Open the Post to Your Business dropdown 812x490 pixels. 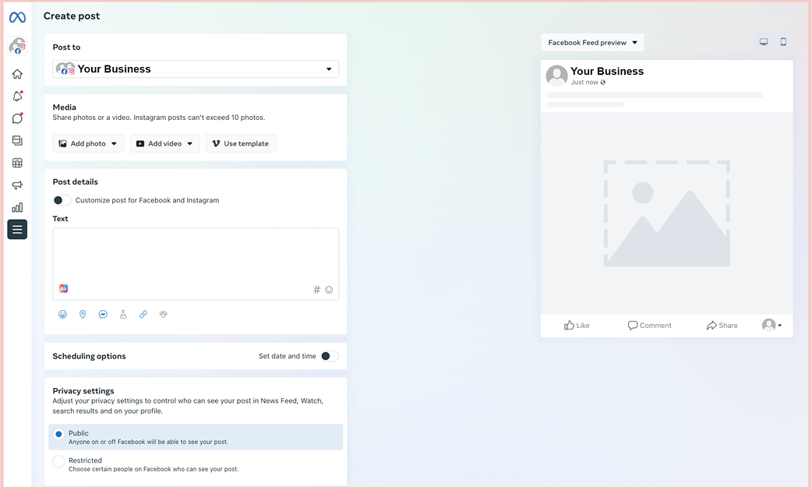click(196, 69)
